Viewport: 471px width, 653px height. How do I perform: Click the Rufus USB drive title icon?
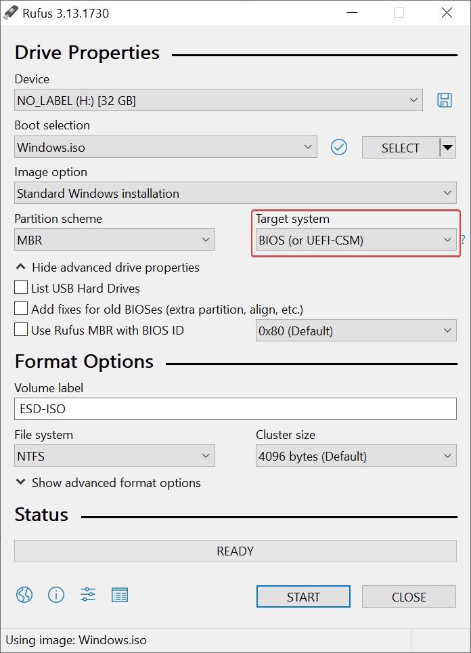coord(10,13)
